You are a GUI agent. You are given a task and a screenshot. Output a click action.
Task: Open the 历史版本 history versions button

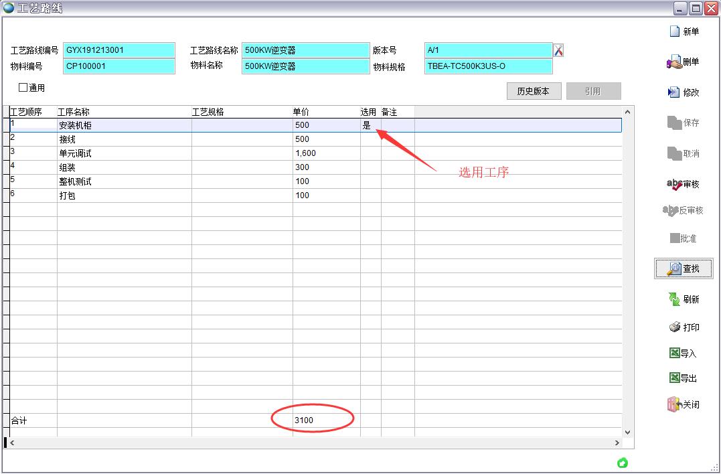[533, 92]
